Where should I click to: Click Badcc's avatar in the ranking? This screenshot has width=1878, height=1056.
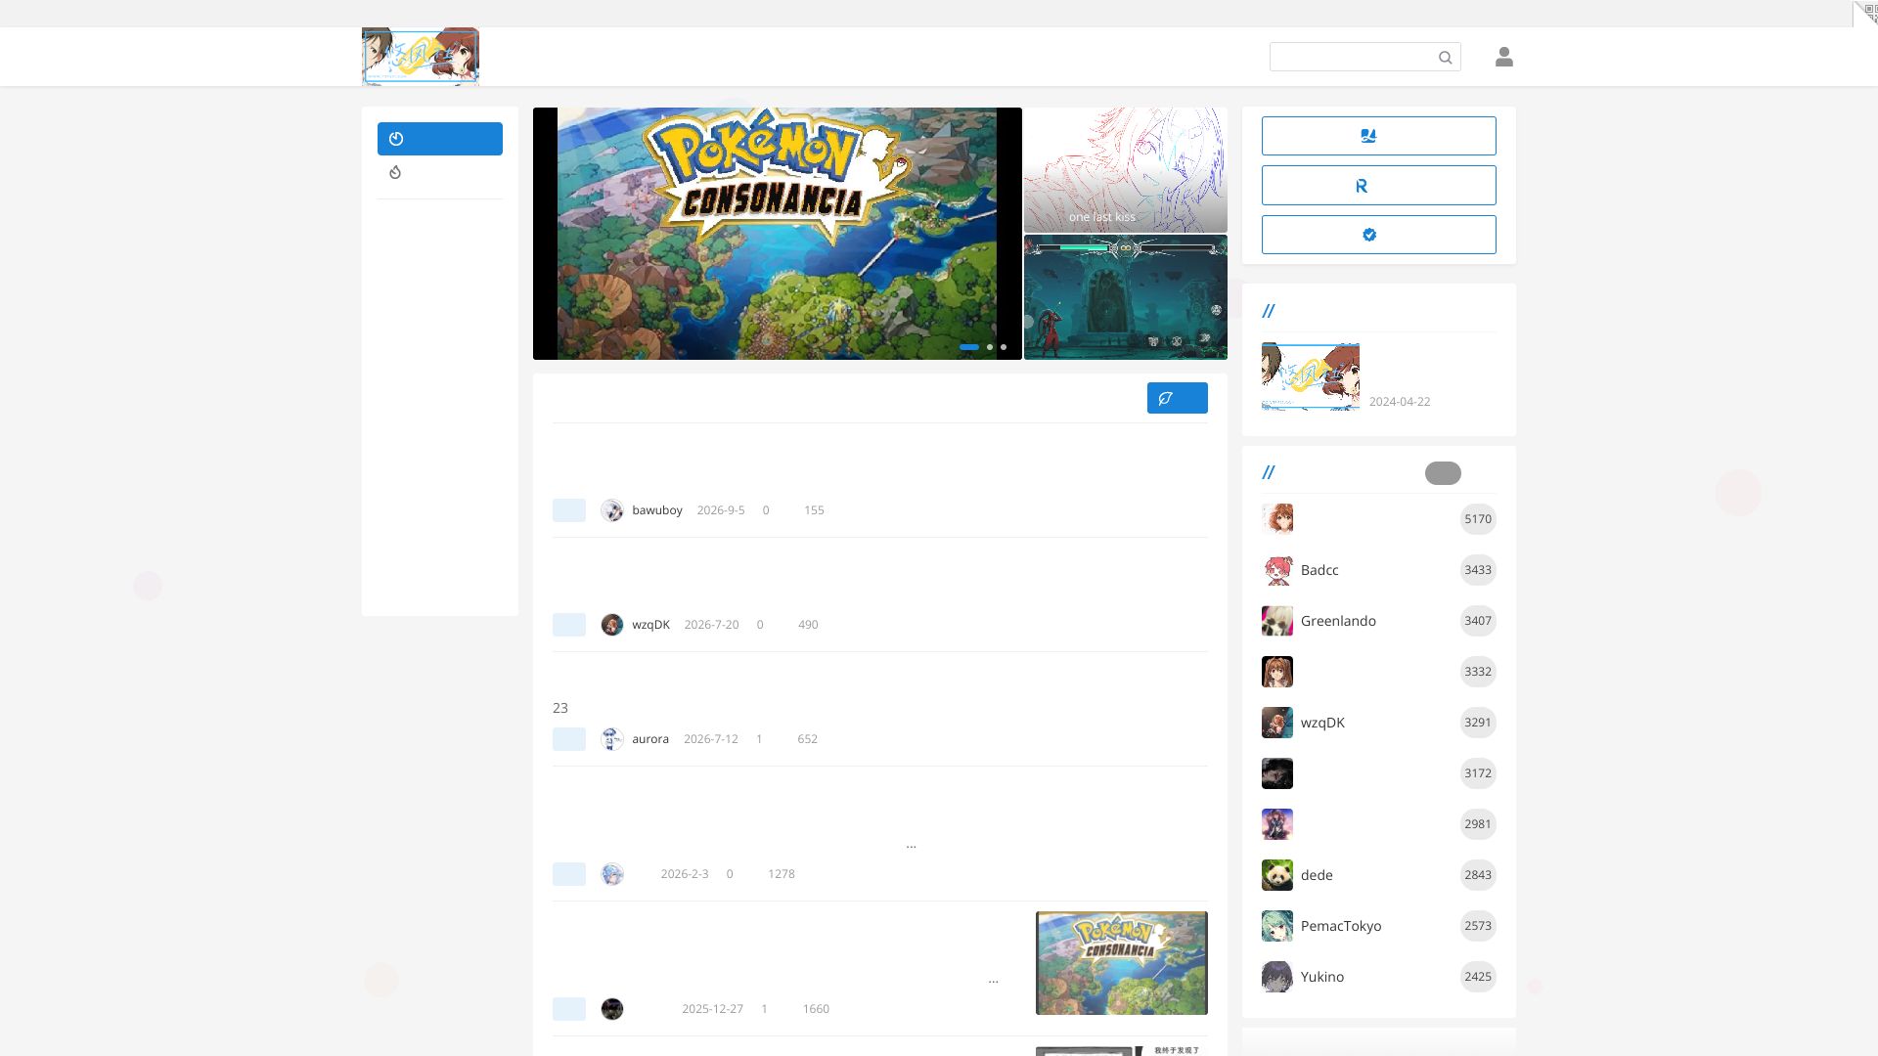click(x=1277, y=570)
